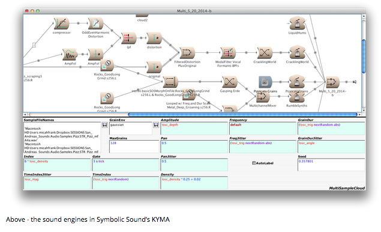Click the scroll-up arrow on vertical scrollbar

coord(364,16)
